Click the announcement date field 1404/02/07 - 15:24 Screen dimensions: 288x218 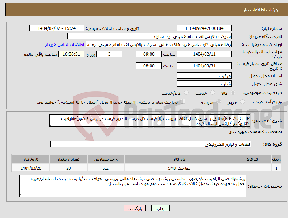pos(57,28)
